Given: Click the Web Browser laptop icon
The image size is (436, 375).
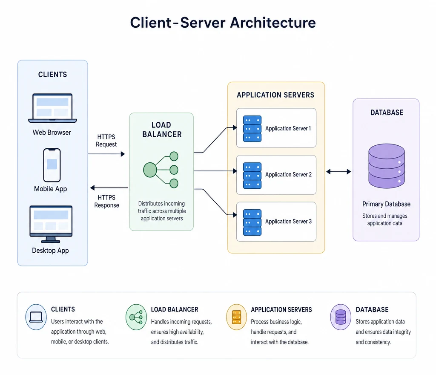Looking at the screenshot, I should pyautogui.click(x=52, y=108).
